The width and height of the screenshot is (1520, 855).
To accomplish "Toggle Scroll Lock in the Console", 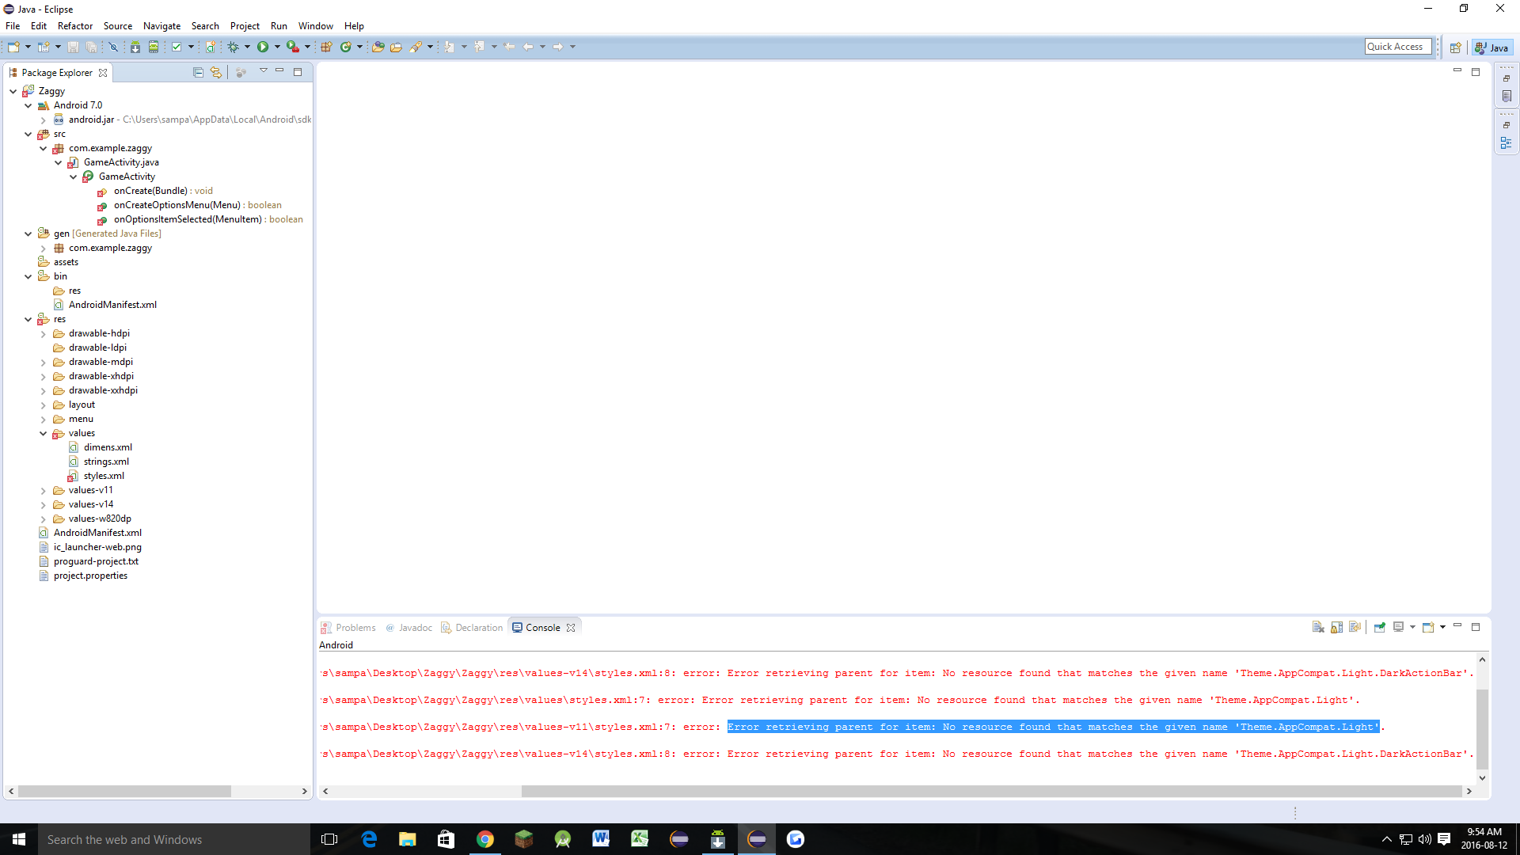I will point(1337,627).
